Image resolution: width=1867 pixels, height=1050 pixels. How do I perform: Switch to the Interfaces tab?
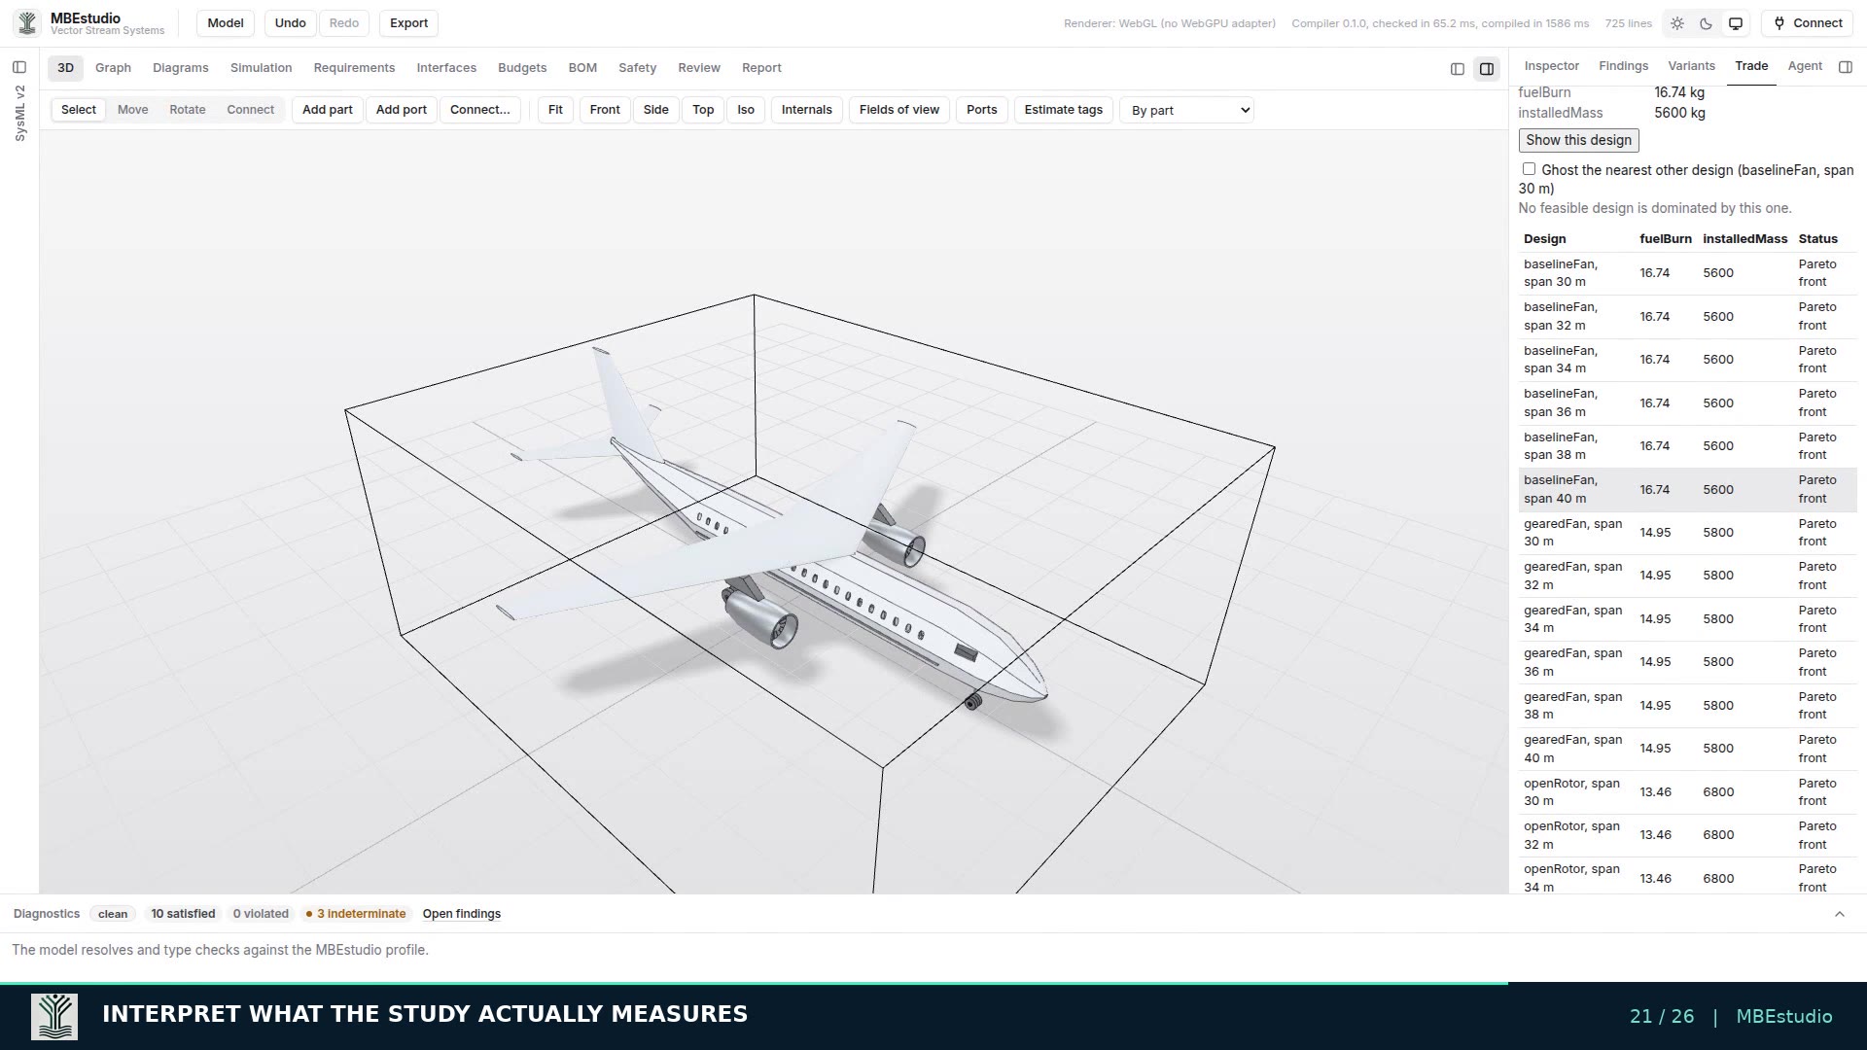(446, 68)
